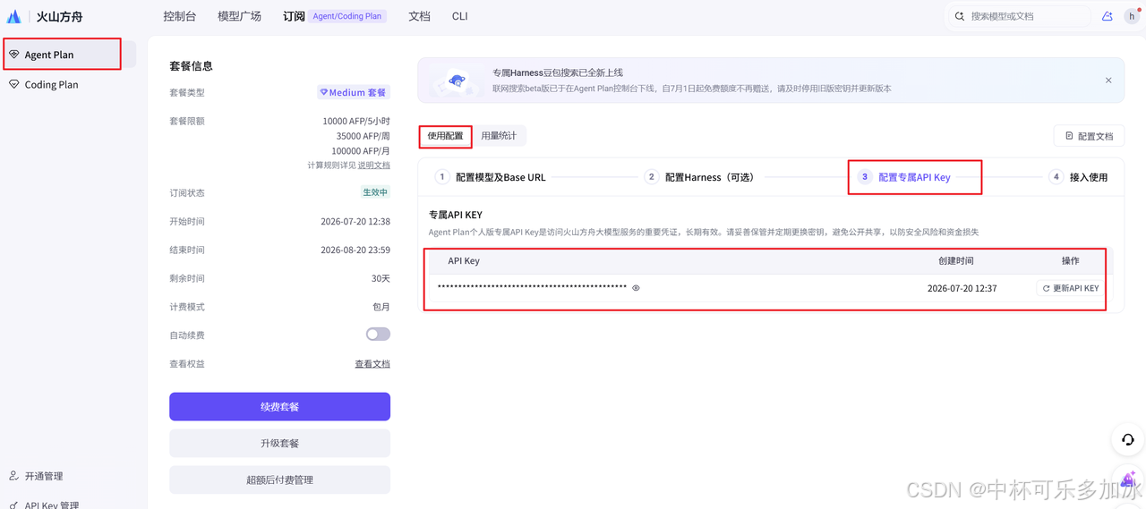1146x509 pixels.
Task: Open the CLI menu item
Action: pyautogui.click(x=459, y=16)
